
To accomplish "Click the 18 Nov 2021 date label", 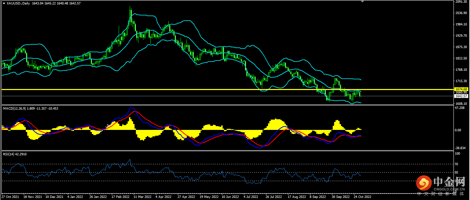I will pyautogui.click(x=32, y=197).
